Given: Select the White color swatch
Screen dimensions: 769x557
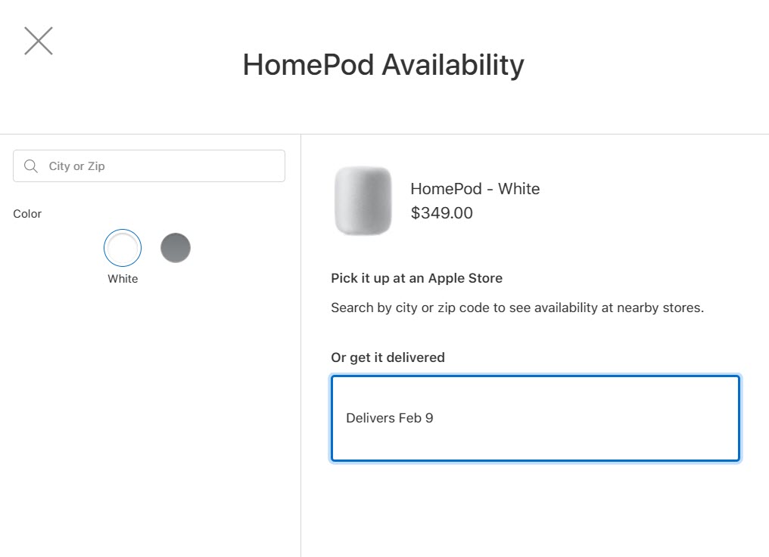Looking at the screenshot, I should click(x=123, y=248).
